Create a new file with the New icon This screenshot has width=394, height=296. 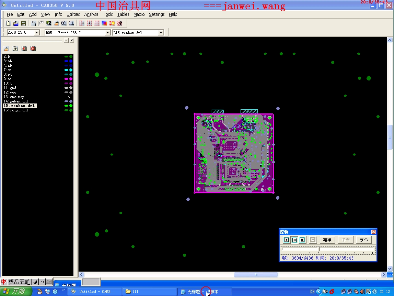click(x=8, y=23)
